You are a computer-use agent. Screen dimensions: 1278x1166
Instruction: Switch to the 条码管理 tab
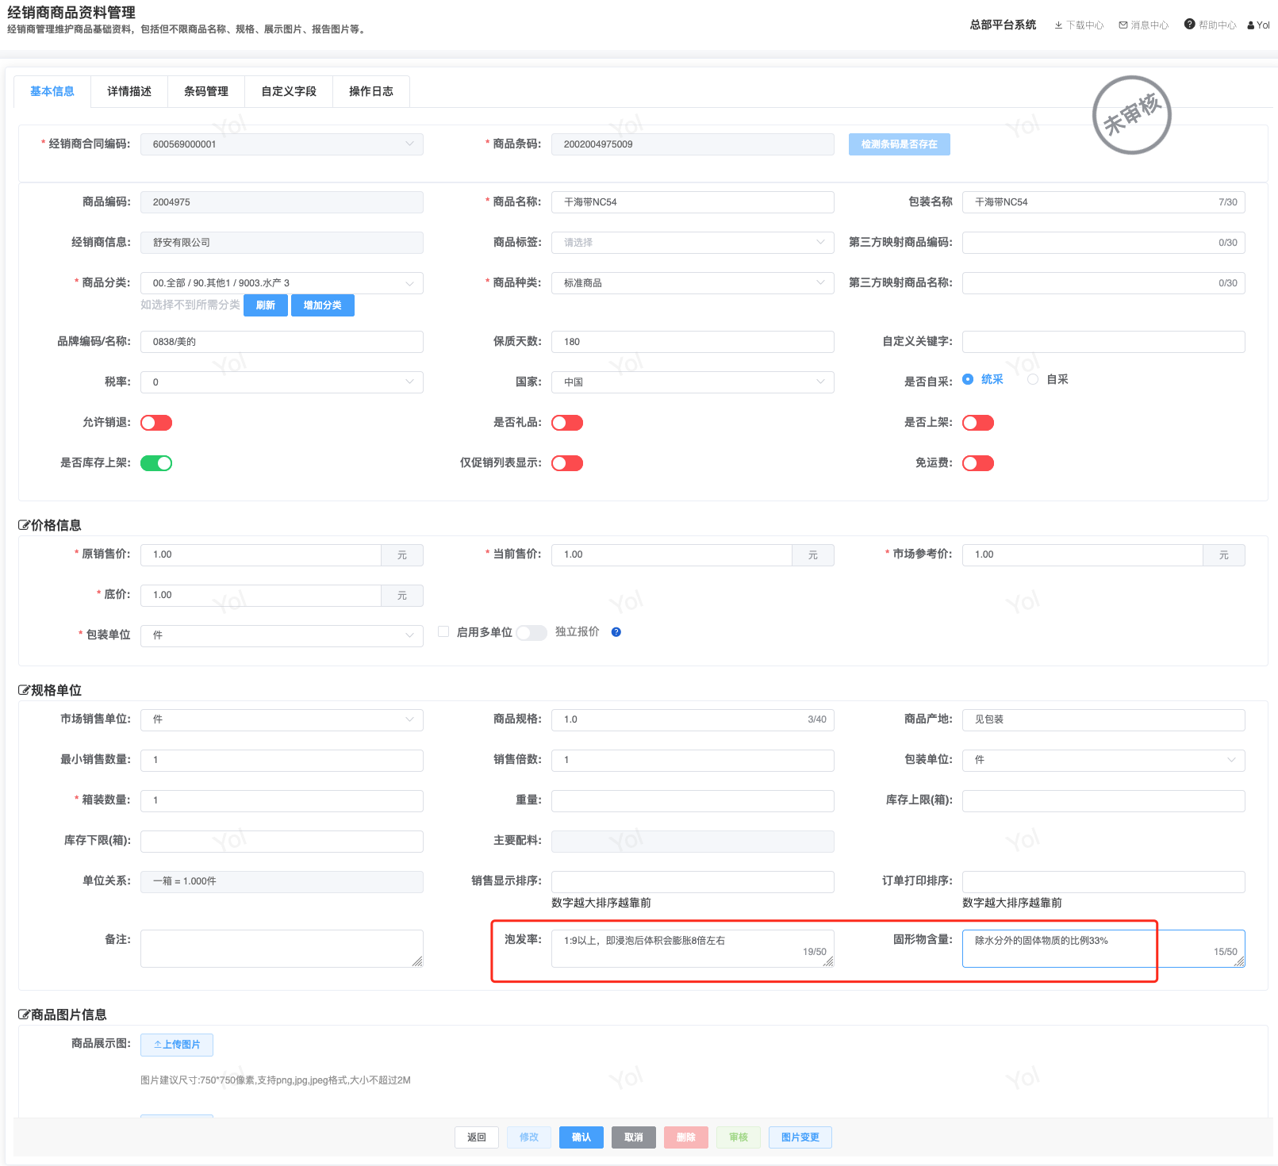[206, 91]
